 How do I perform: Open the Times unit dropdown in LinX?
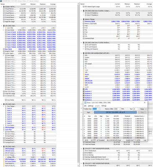click(x=143, y=109)
